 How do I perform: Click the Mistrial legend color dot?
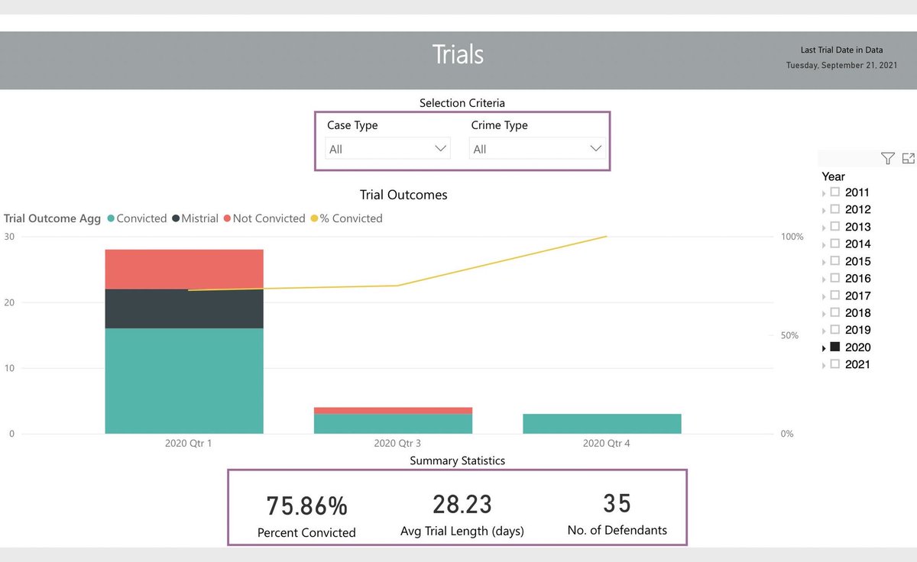[176, 218]
